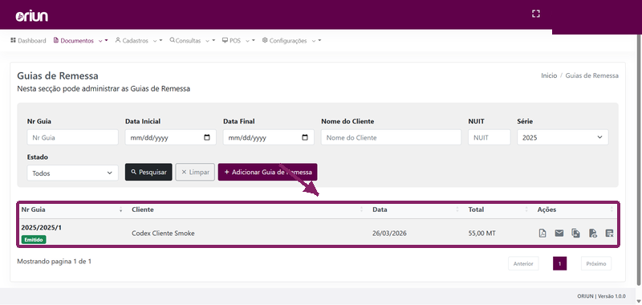This screenshot has height=305, width=642.
Task: Click the Pesquisar button
Action: pos(148,172)
